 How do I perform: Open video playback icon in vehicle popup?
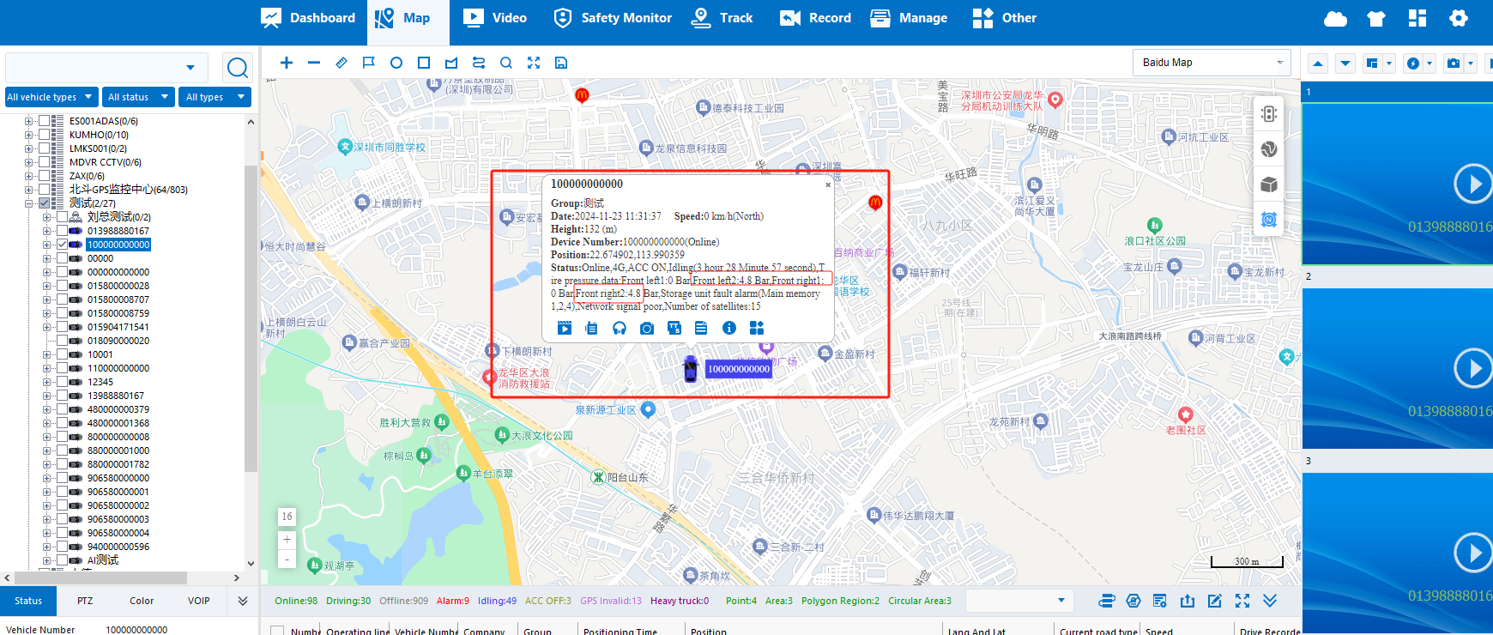564,328
